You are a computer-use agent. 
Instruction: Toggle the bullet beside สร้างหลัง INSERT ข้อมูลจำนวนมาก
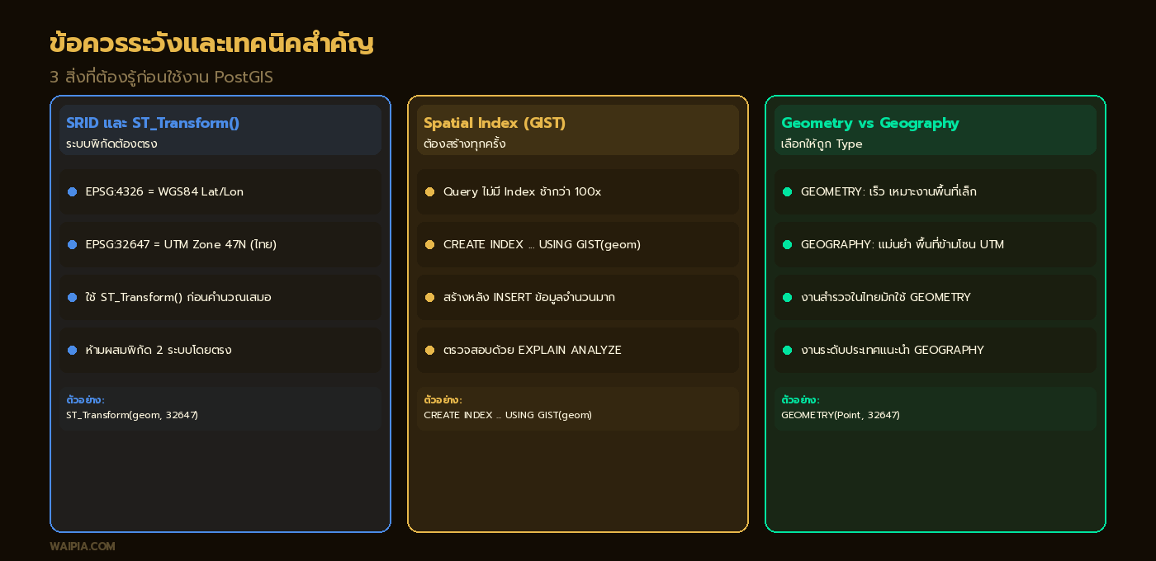point(430,297)
